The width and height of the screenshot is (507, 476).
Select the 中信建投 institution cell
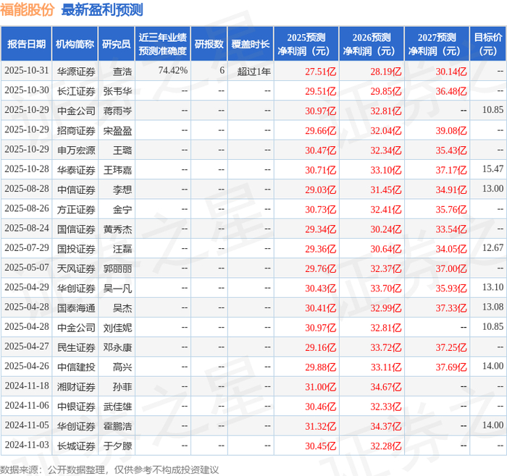tap(76, 367)
